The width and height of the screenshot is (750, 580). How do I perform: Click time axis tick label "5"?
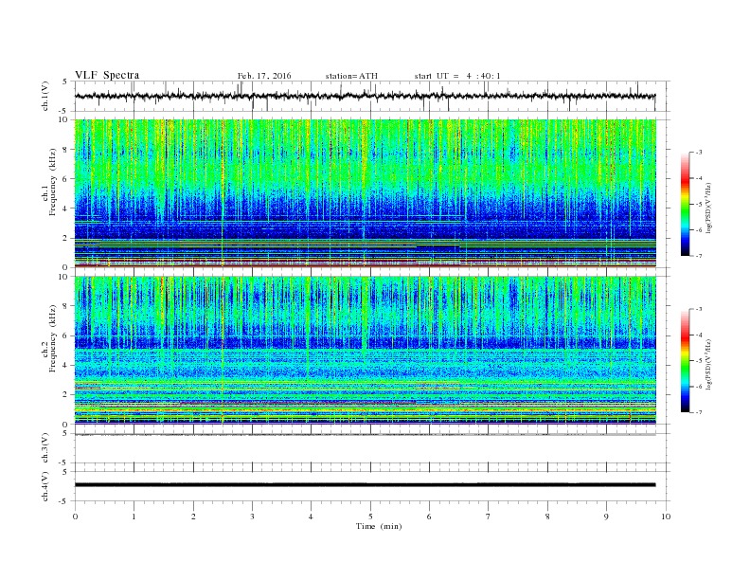pyautogui.click(x=370, y=517)
